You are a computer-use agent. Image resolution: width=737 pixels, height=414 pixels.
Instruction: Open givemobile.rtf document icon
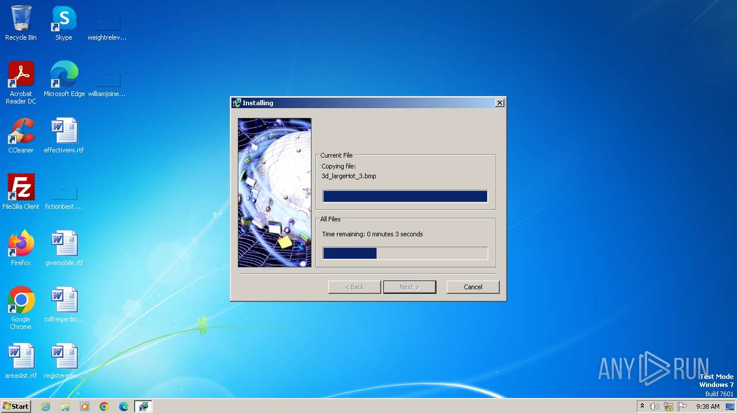pyautogui.click(x=64, y=248)
